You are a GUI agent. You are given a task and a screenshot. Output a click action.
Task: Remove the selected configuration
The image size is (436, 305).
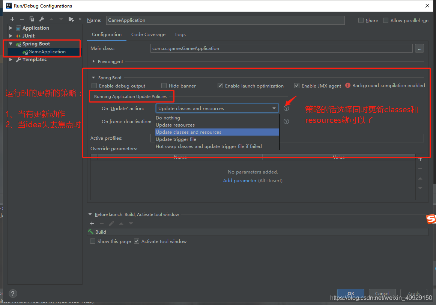(x=22, y=19)
